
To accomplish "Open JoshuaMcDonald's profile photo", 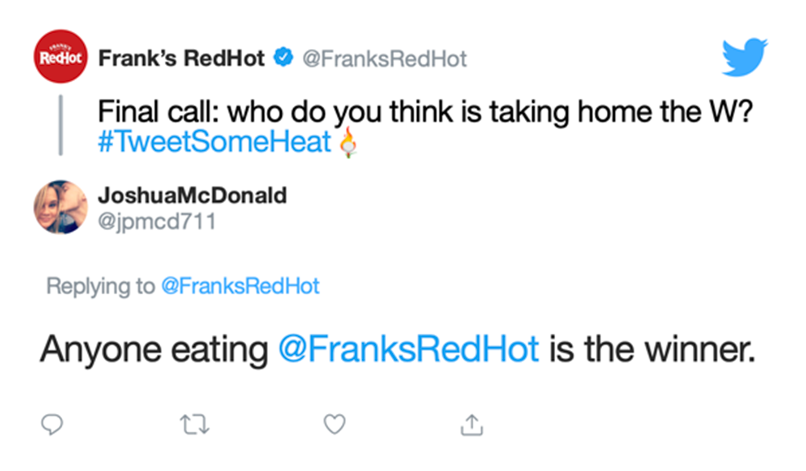I will tap(60, 207).
